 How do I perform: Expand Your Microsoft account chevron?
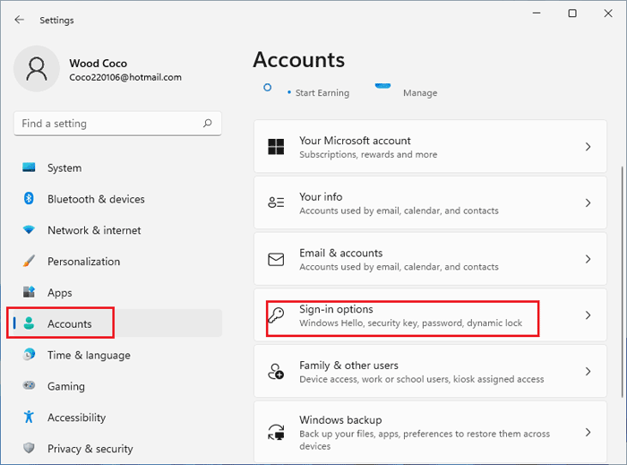pos(588,147)
